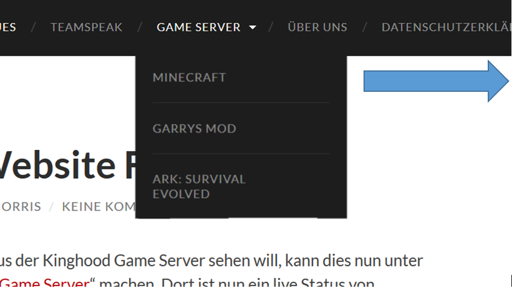512x289 pixels.
Task: Select GARRYS MOD from the submenu
Action: coord(194,128)
